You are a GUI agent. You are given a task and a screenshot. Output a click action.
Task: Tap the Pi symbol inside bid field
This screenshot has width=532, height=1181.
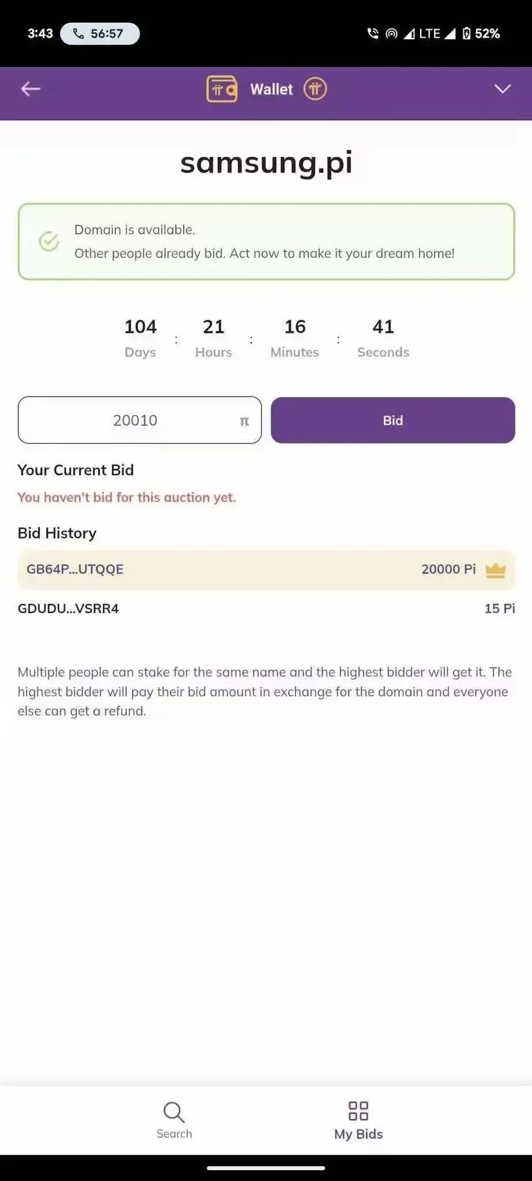(244, 422)
